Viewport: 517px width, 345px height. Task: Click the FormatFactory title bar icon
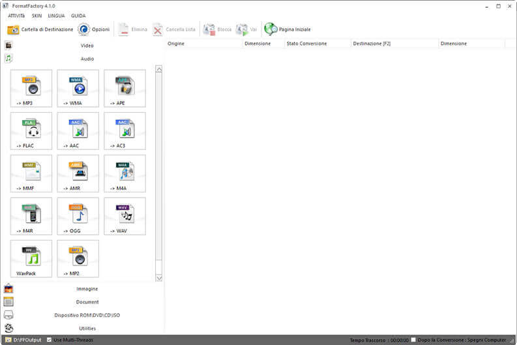click(5, 6)
